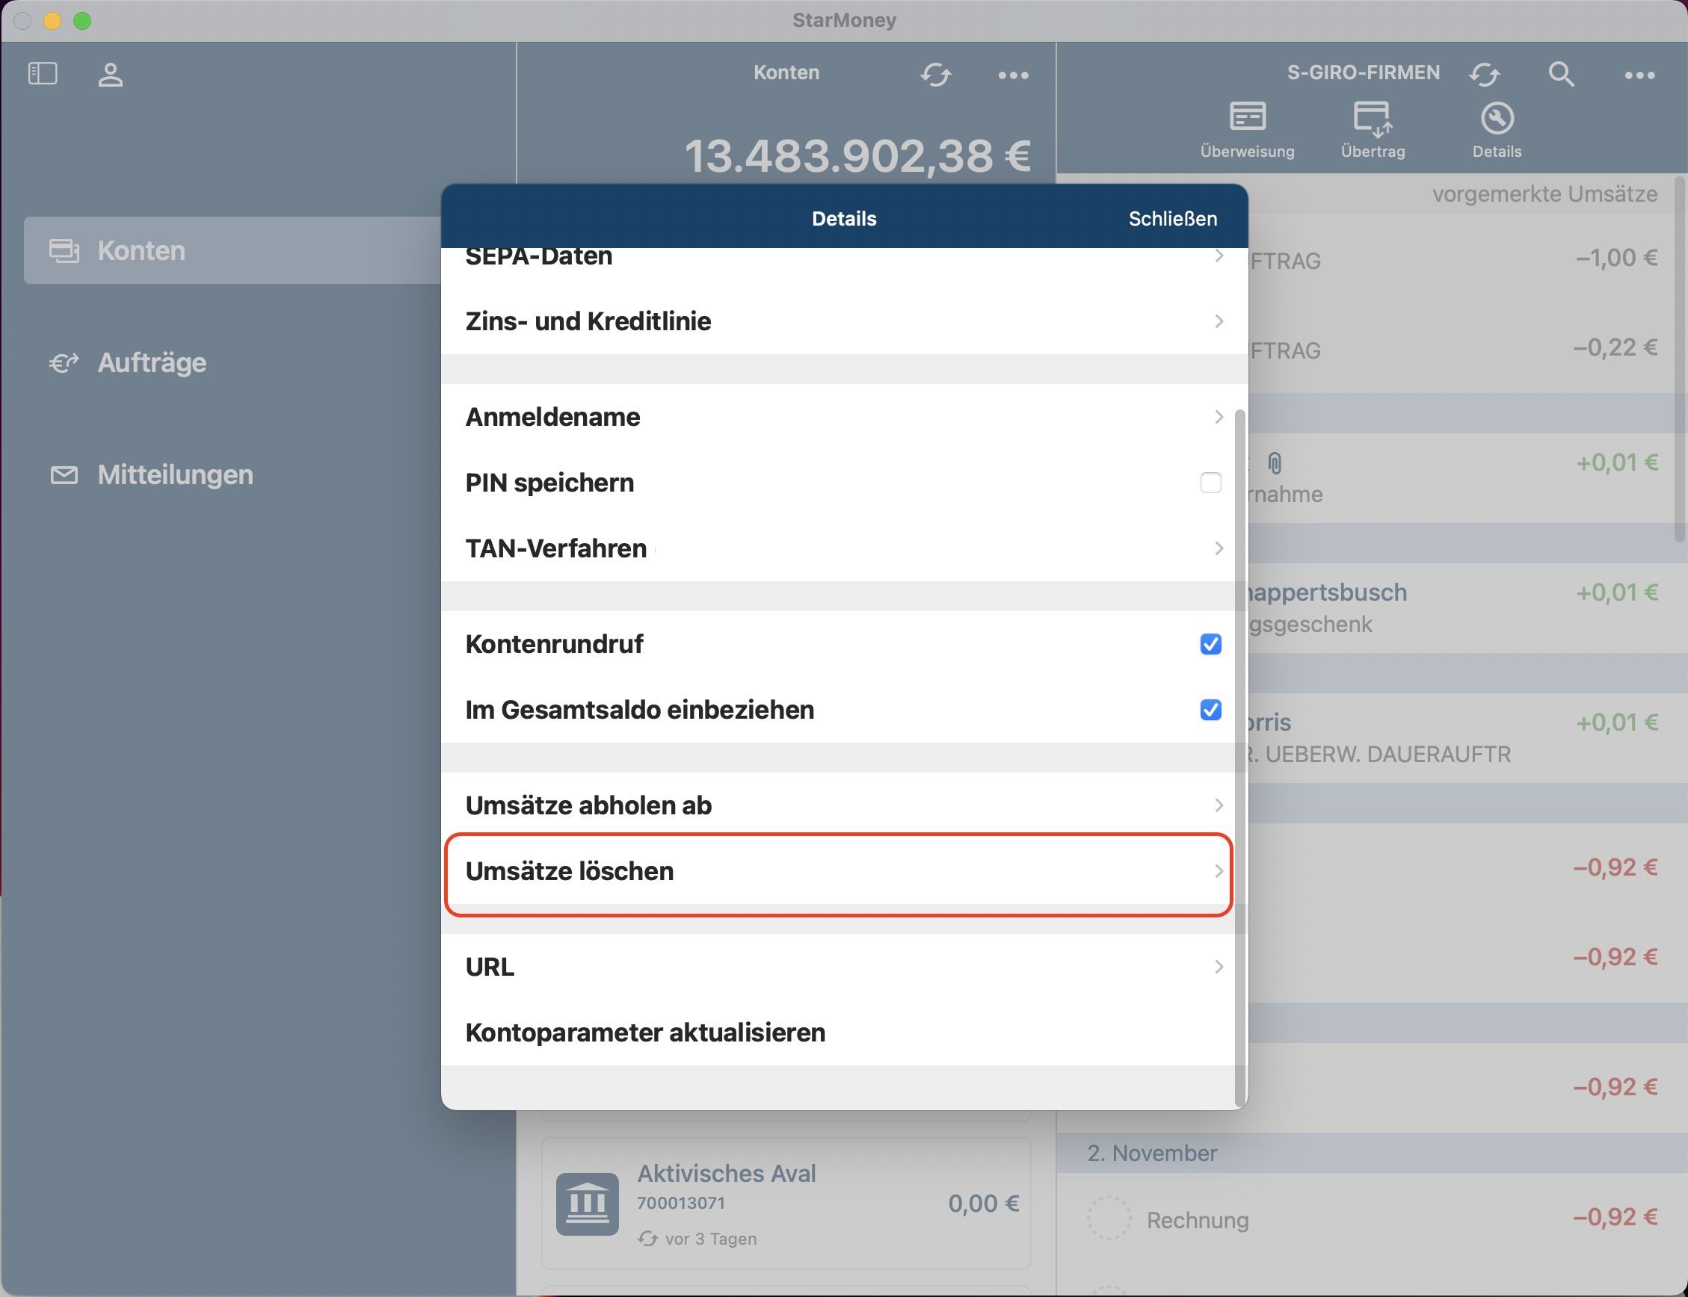Click the Details dialog scrollbar
Viewport: 1688px width, 1297px height.
(1240, 757)
